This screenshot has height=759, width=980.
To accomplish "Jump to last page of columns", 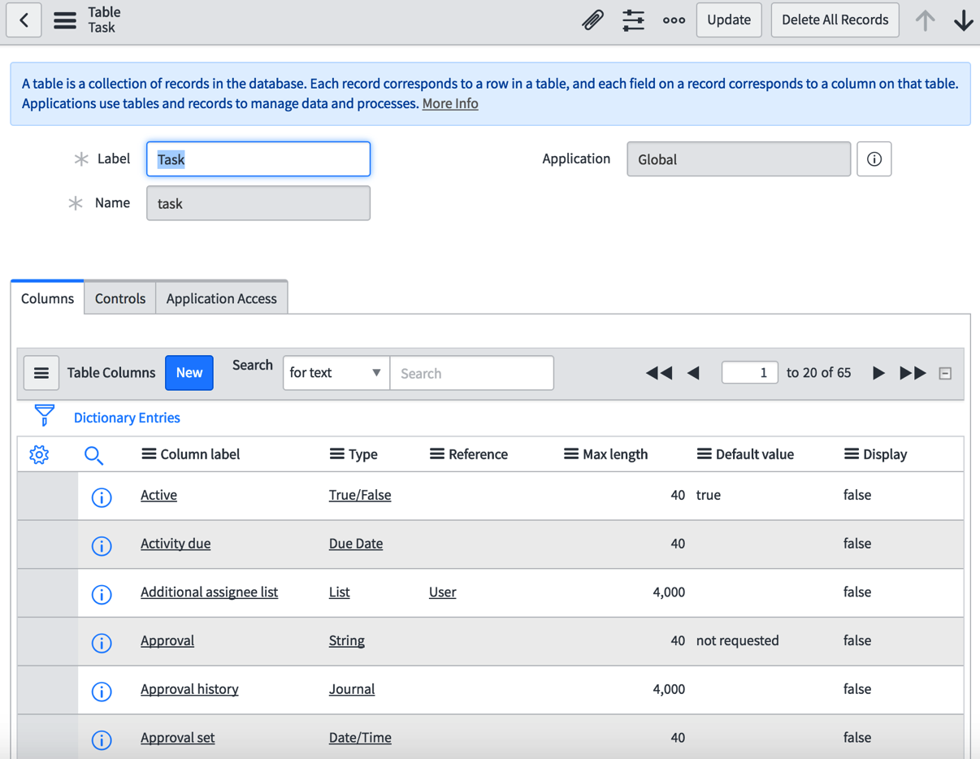I will [913, 373].
